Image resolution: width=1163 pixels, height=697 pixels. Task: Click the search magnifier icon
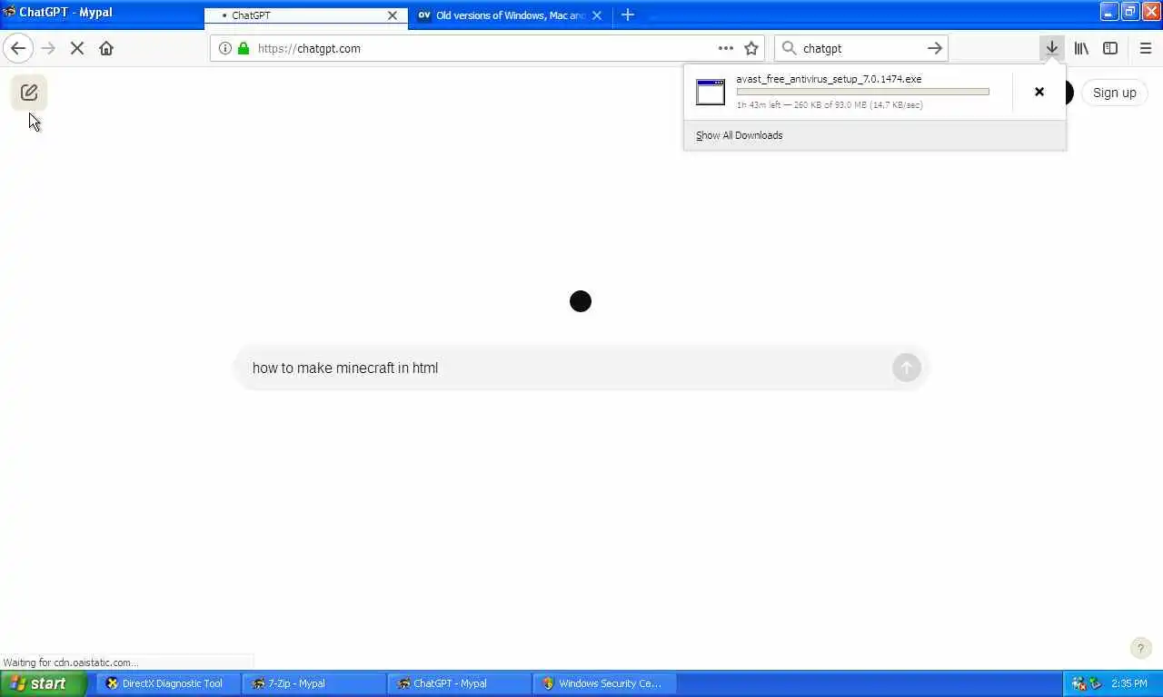[x=789, y=48]
